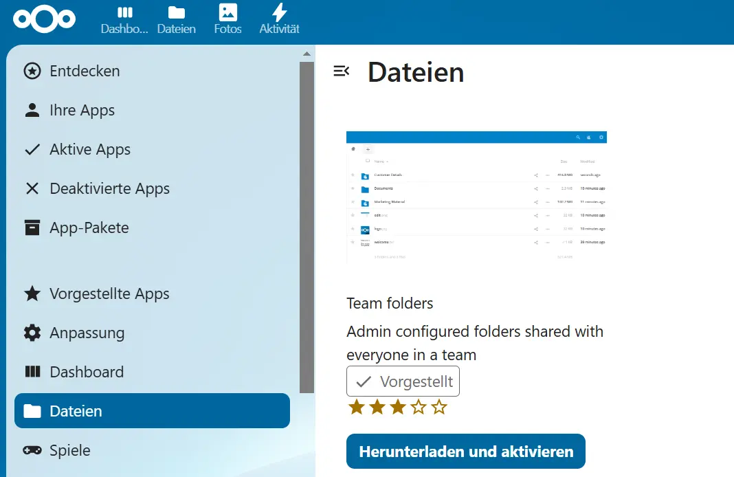Open the Team folders screenshot preview
This screenshot has width=734, height=477.
coord(476,197)
